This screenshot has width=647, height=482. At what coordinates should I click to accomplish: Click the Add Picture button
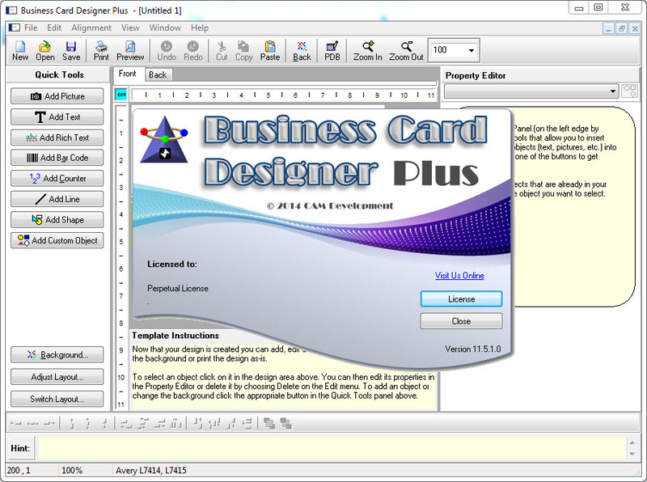pos(57,96)
